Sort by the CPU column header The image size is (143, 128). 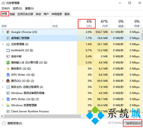(x=87, y=24)
